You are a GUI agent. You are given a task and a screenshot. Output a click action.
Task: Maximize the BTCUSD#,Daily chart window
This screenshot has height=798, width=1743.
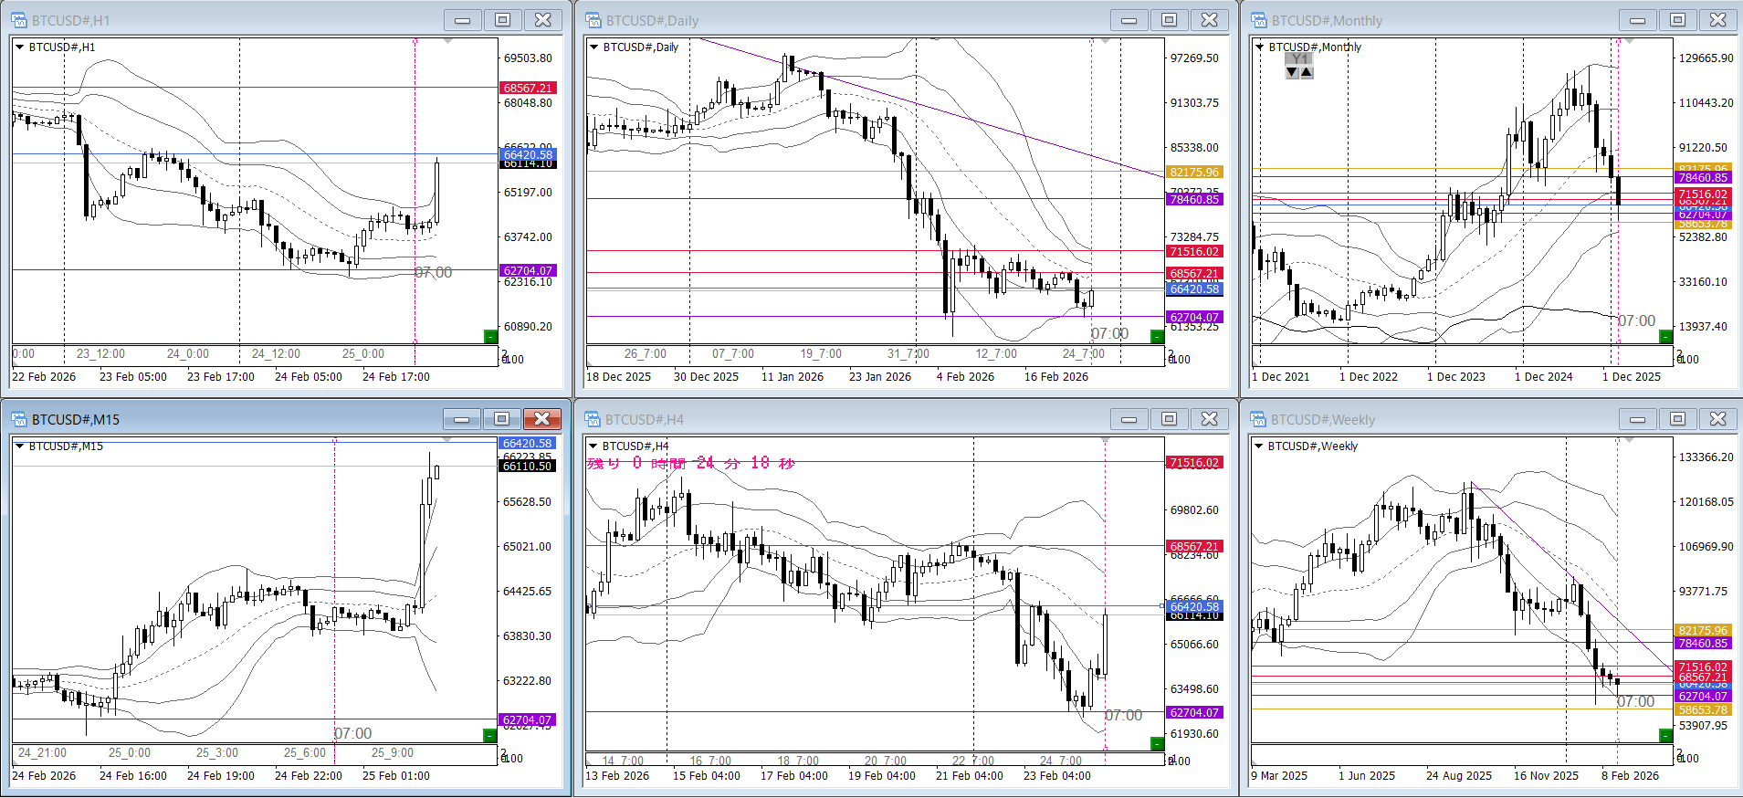pos(1169,20)
